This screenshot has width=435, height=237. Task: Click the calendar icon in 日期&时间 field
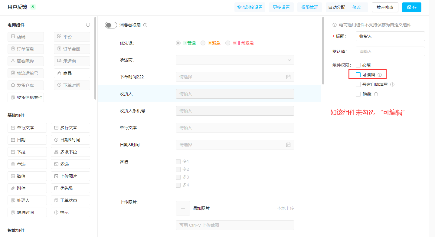(x=288, y=145)
